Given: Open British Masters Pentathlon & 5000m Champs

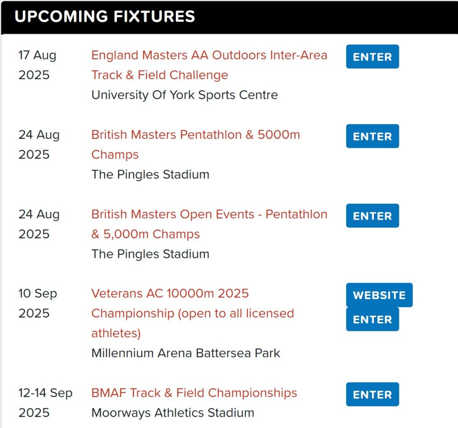Looking at the screenshot, I should (196, 145).
